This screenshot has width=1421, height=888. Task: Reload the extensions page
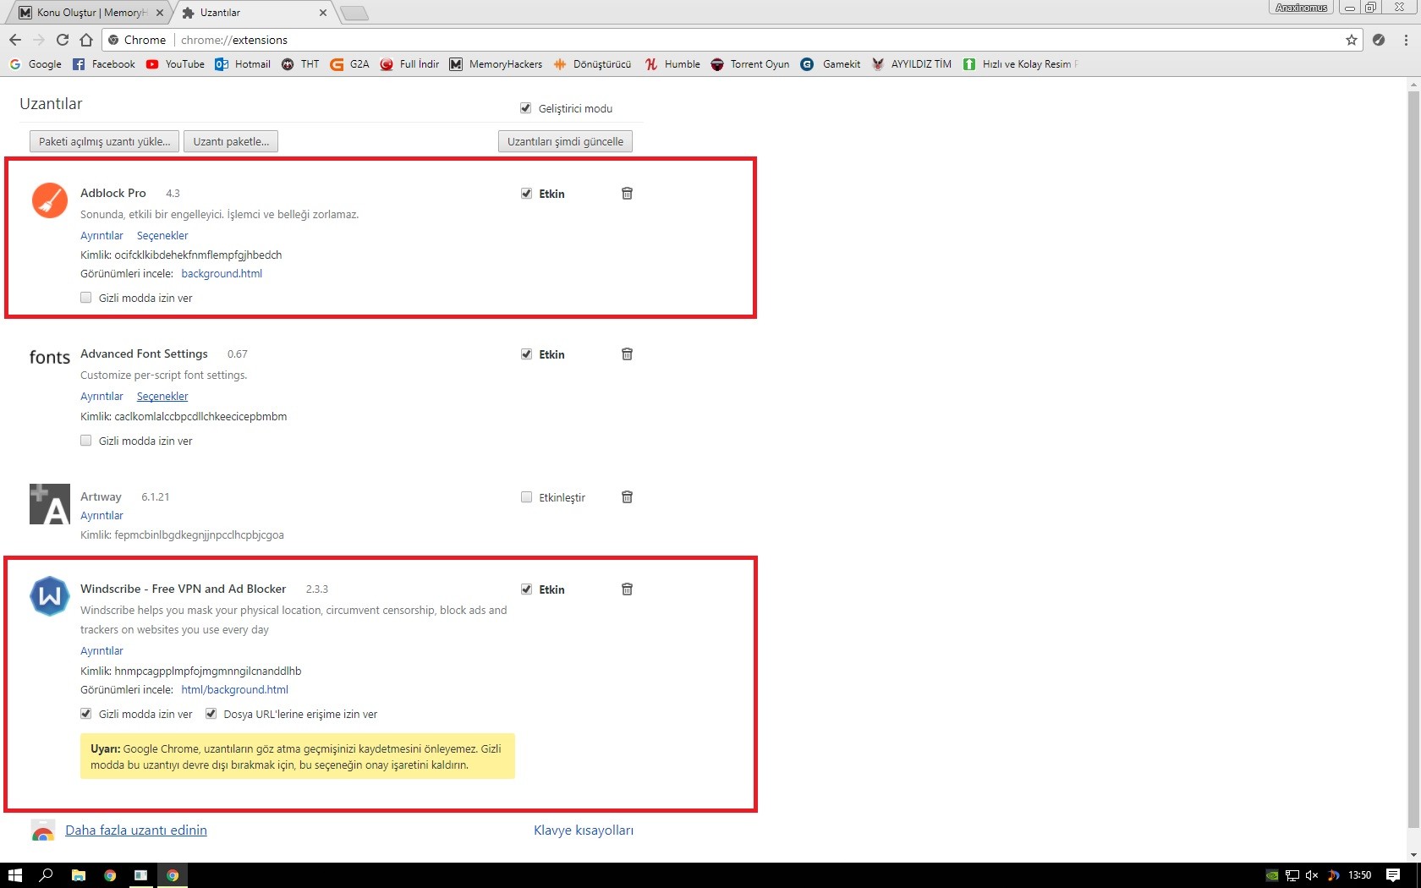[63, 40]
